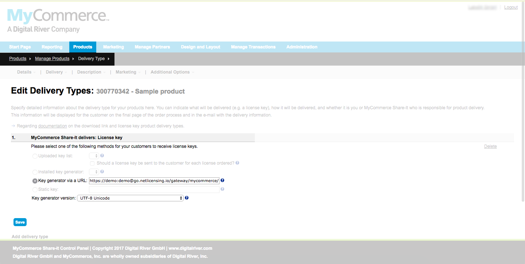This screenshot has width=525, height=264.
Task: Open help icon beside Key generator URL field
Action: click(222, 180)
